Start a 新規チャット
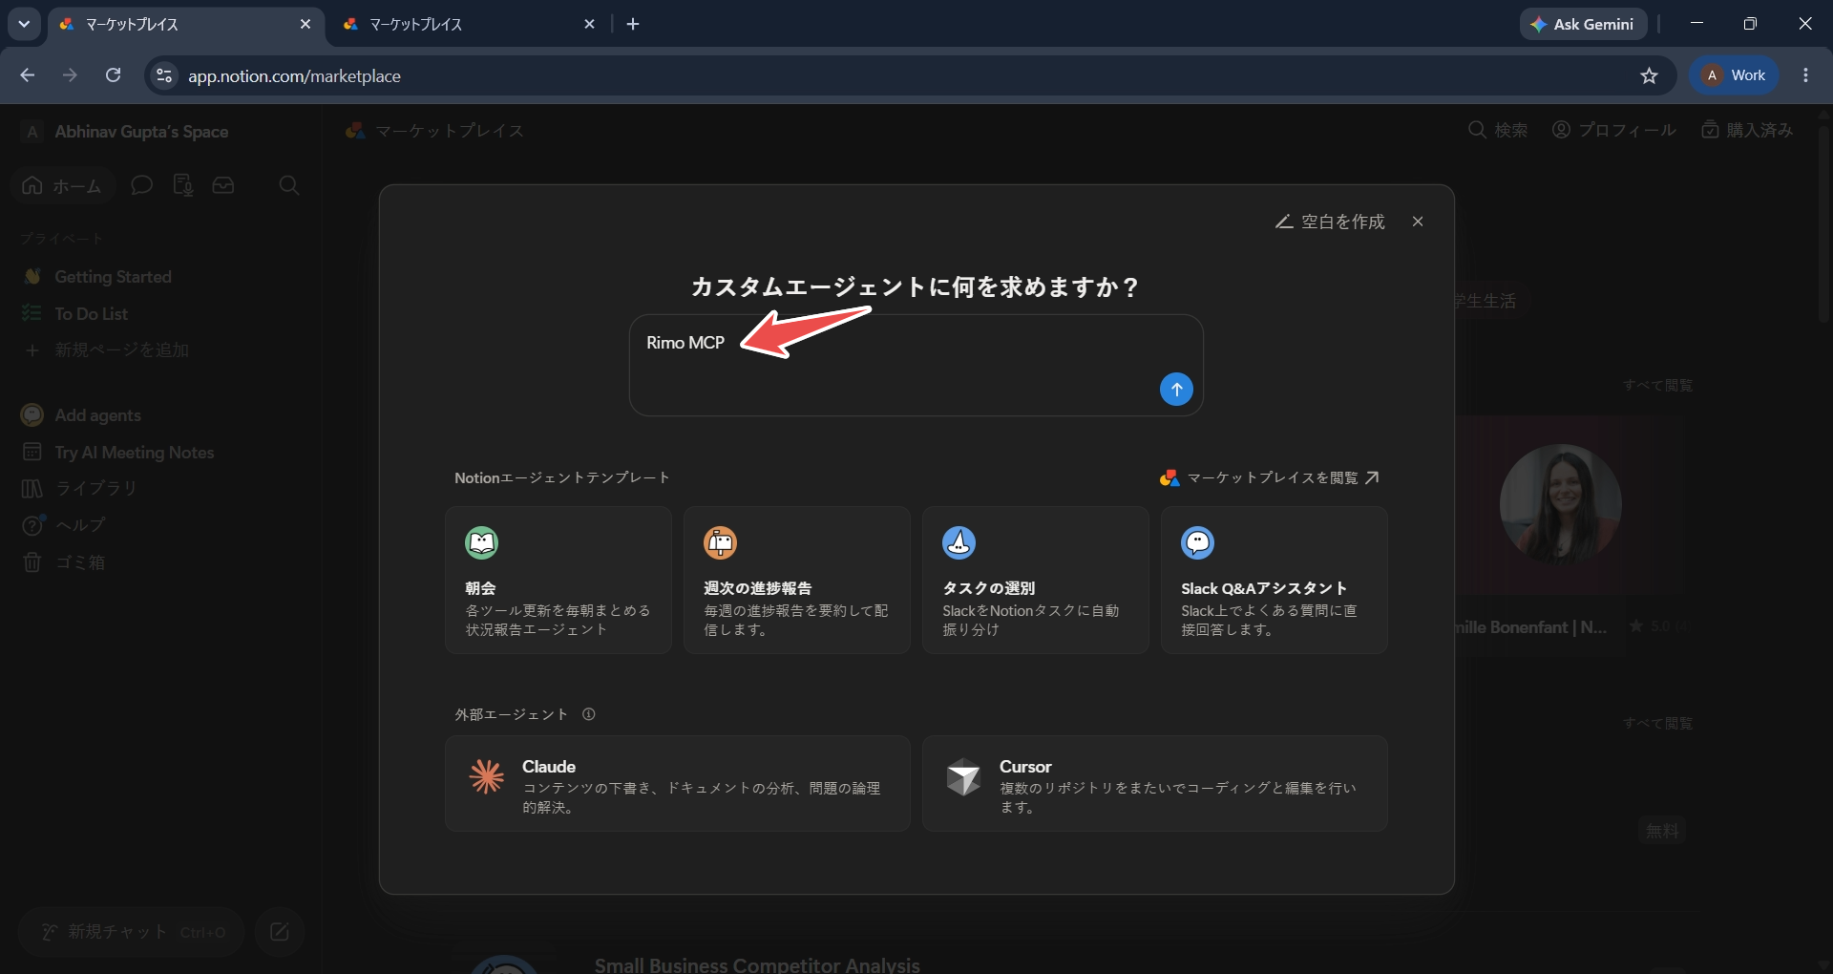This screenshot has height=974, width=1833. point(132,932)
